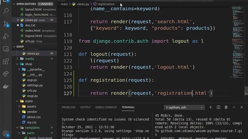Expand the __pycache__ folder
The width and height of the screenshot is (248, 139).
click(19, 69)
